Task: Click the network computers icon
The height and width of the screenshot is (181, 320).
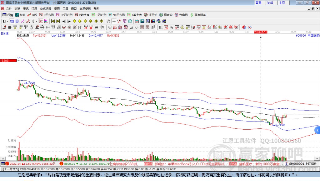Action: (164, 21)
